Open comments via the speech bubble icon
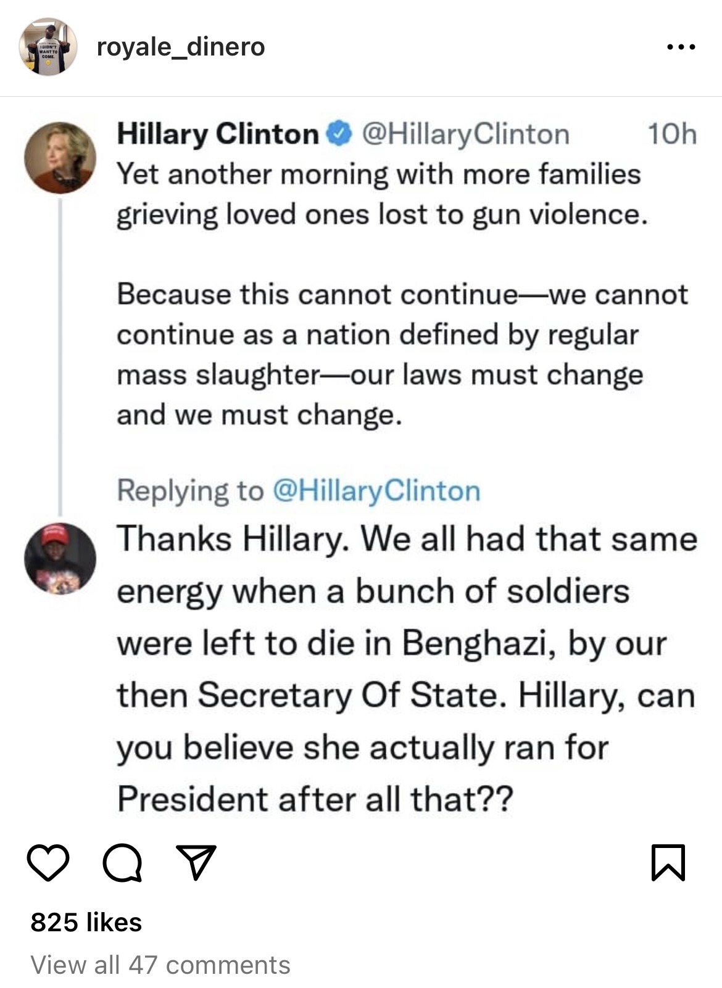Viewport: 722px width, 988px height. [x=122, y=863]
